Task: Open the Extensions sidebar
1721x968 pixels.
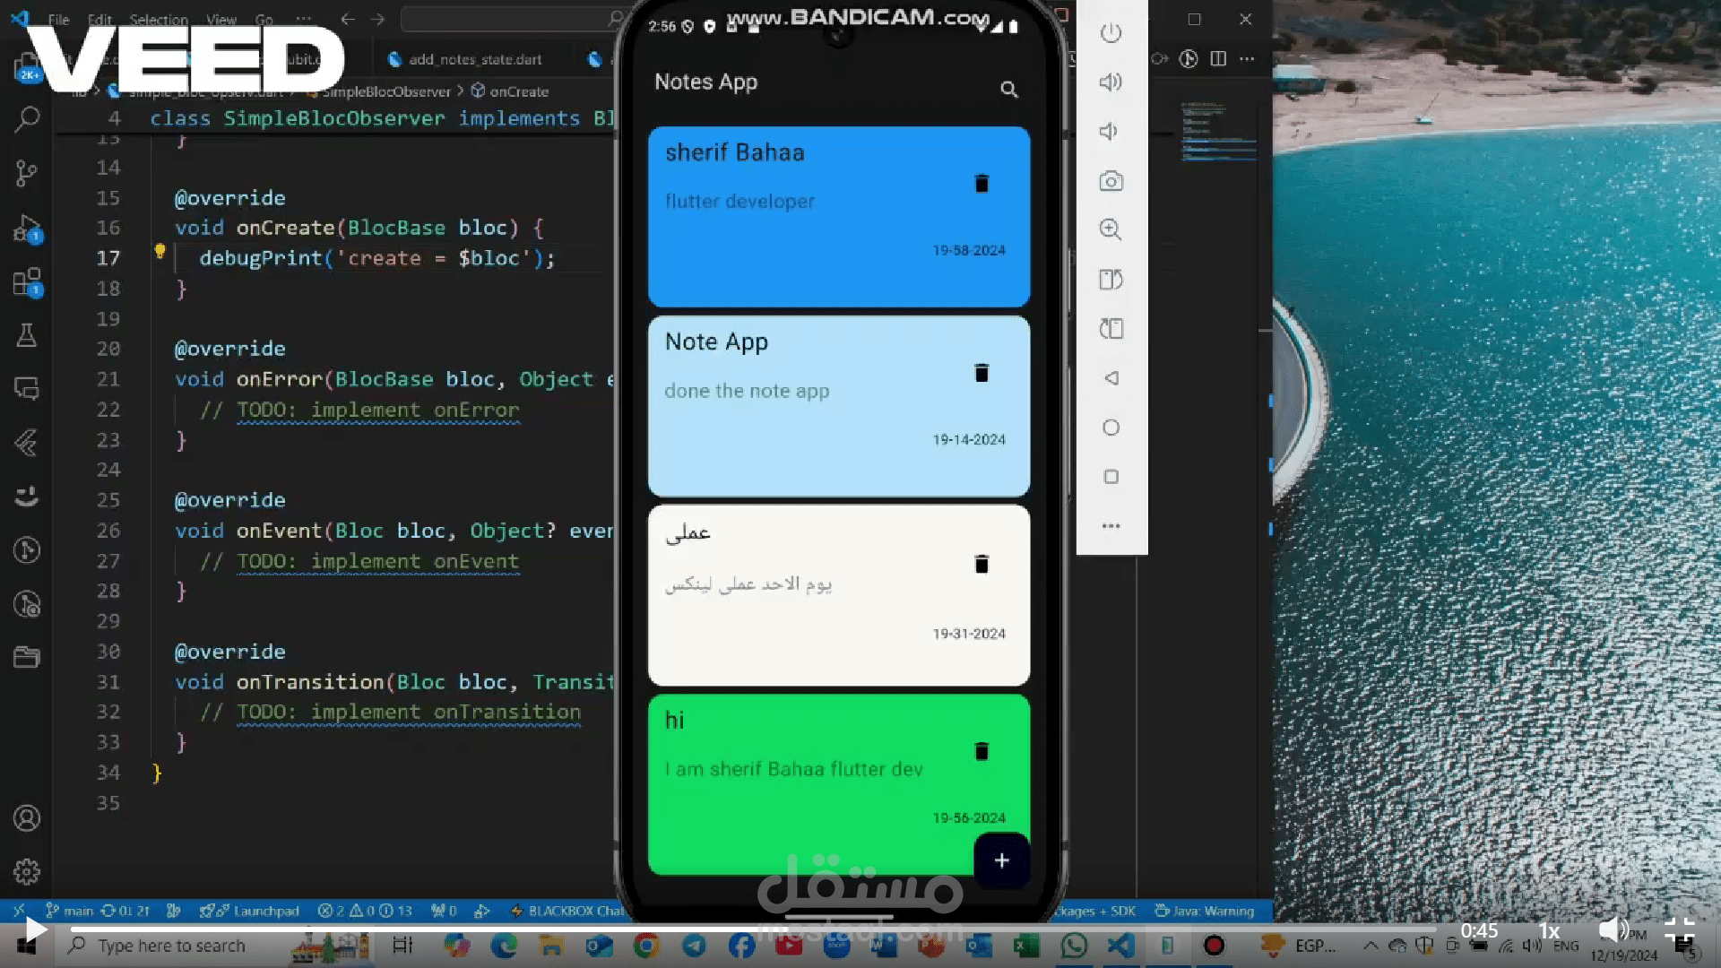Action: [x=27, y=282]
